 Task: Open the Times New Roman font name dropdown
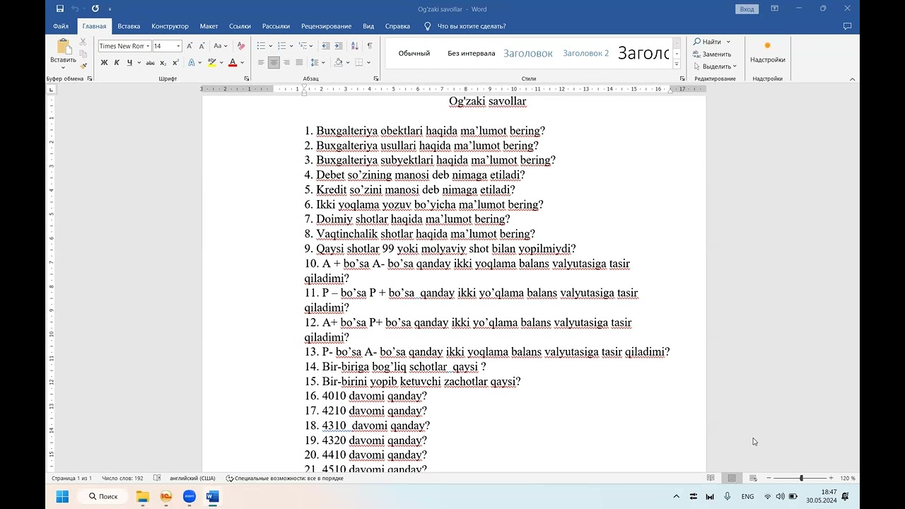(x=148, y=46)
